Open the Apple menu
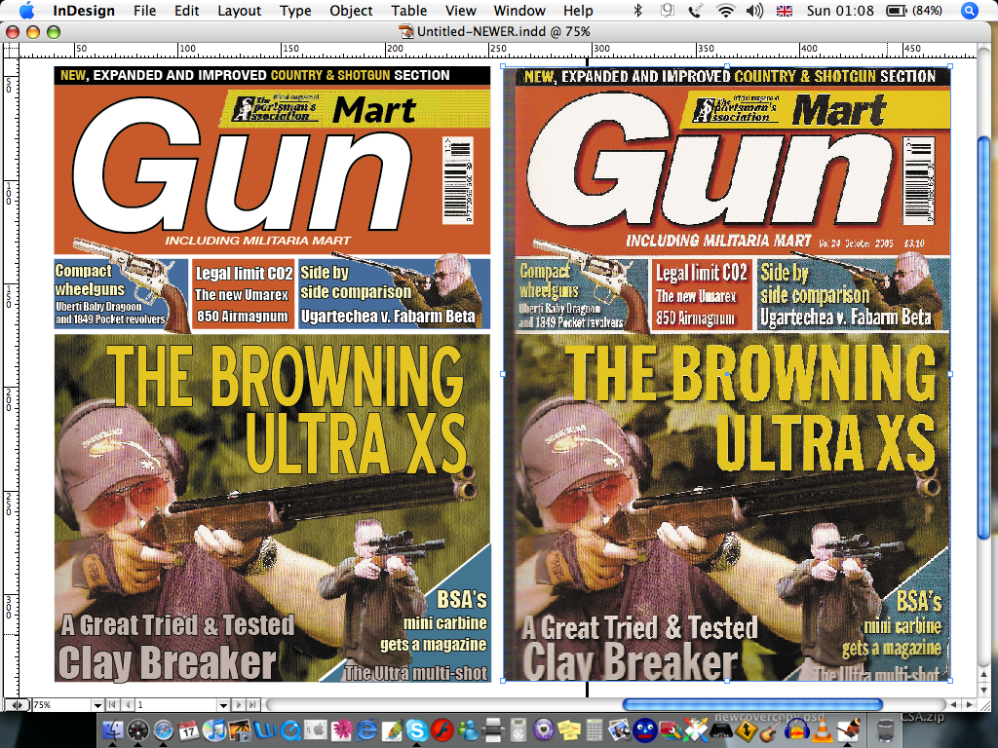 [26, 10]
